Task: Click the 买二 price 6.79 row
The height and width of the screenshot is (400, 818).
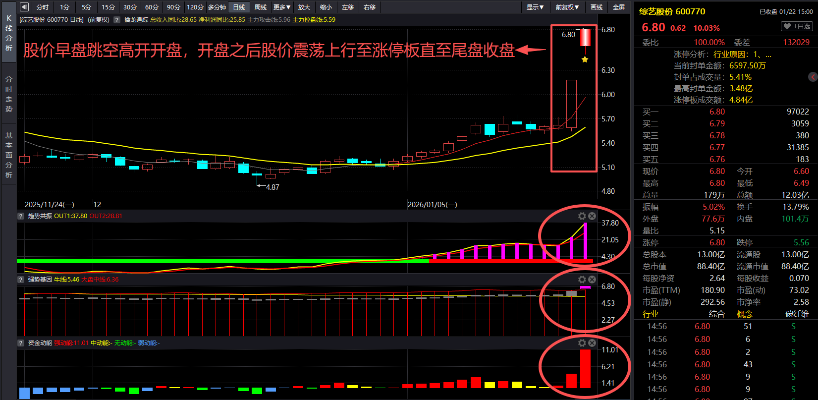Action: tap(726, 123)
